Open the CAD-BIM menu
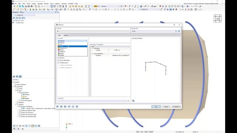 click(71, 4)
